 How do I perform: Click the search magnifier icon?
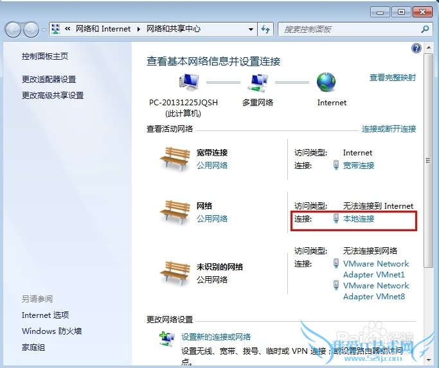[425, 29]
